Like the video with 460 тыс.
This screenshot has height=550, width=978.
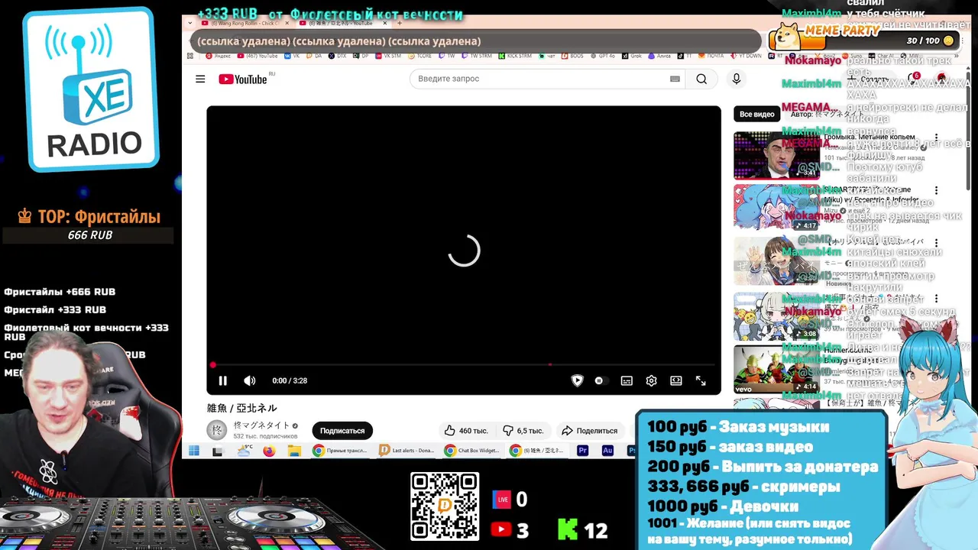click(466, 431)
